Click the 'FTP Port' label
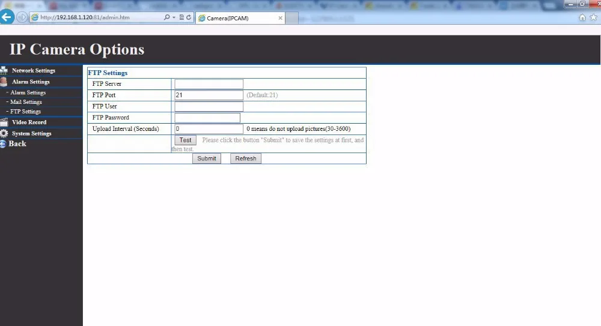The image size is (601, 326). pos(104,95)
